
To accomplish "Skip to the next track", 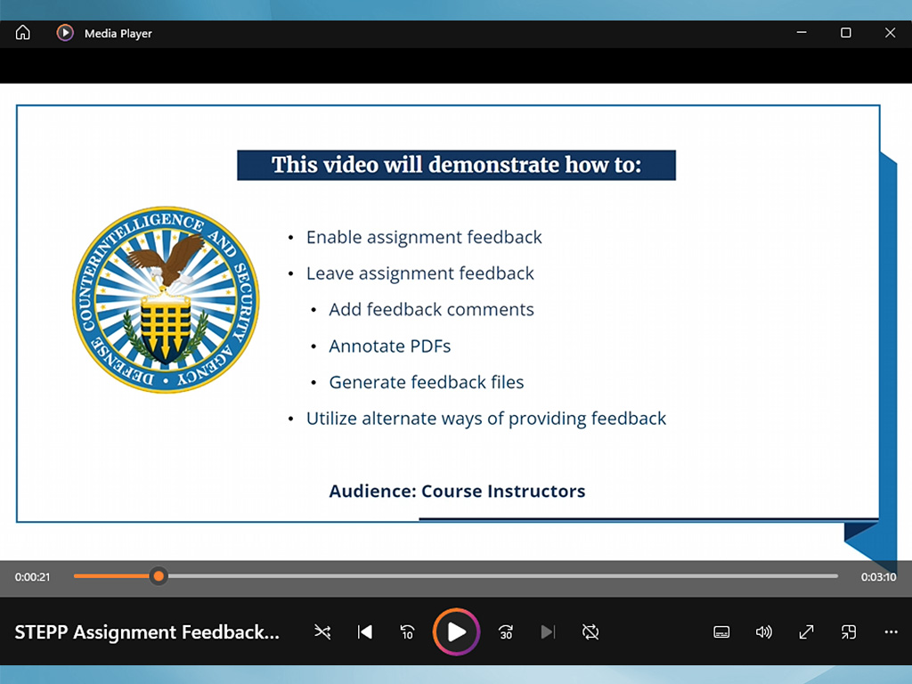I will [548, 632].
